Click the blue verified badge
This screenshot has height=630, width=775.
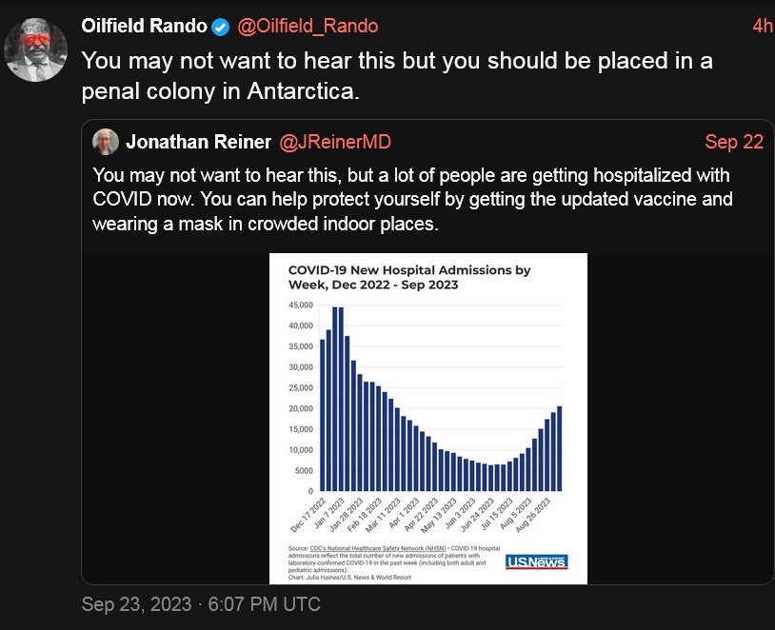pyautogui.click(x=221, y=27)
